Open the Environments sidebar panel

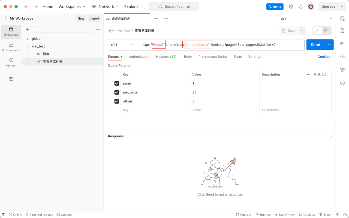coord(11,47)
